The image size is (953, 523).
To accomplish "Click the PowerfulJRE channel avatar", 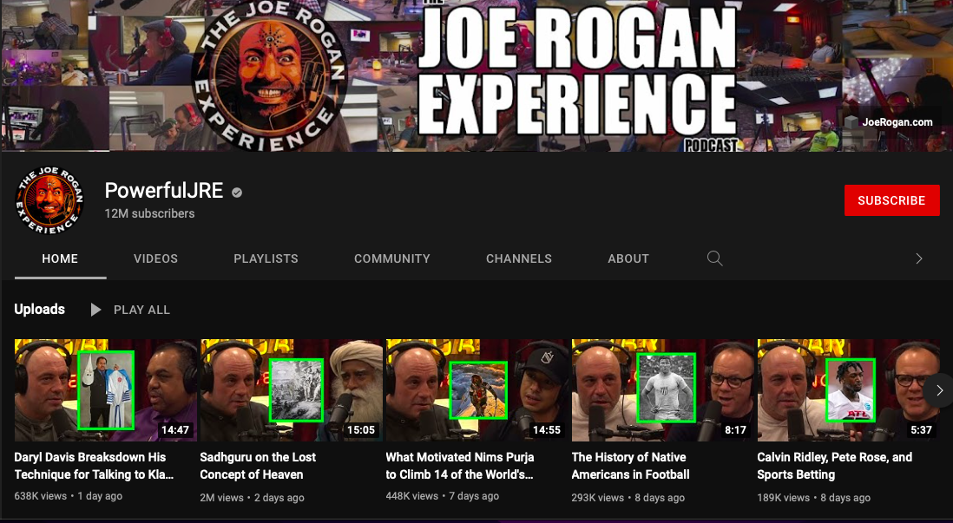I will (x=49, y=200).
